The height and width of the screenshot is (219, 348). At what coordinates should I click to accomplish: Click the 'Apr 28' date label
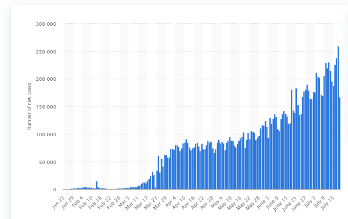[x=207, y=202]
